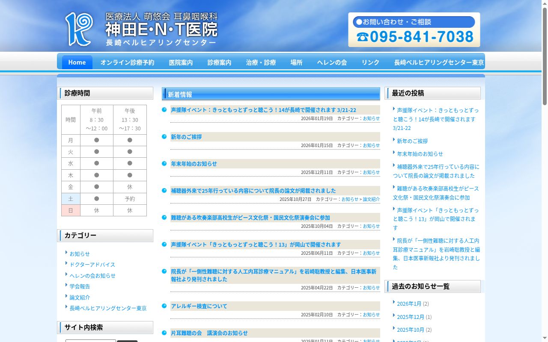Select ヘレンの会お知らせ in the カテゴリー sidebar
The height and width of the screenshot is (342, 548).
tap(92, 276)
